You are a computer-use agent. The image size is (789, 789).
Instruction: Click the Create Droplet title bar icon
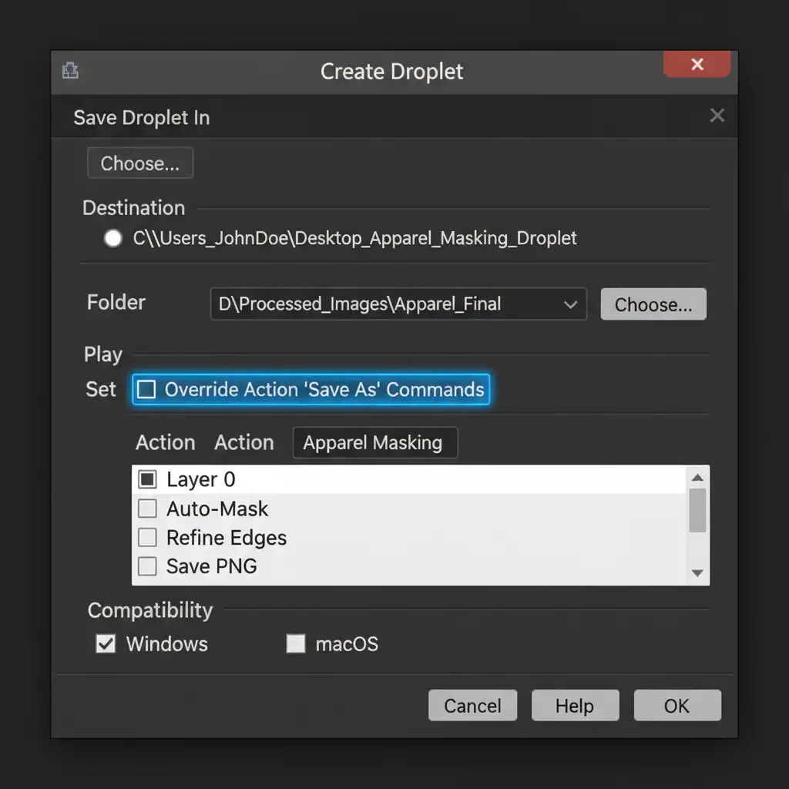click(x=70, y=72)
